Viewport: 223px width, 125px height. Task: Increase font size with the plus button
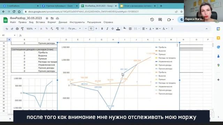coord(96,29)
